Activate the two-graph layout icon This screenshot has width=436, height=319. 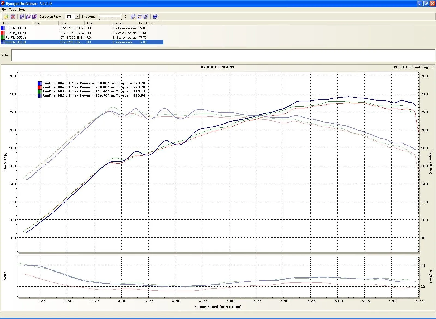point(28,16)
